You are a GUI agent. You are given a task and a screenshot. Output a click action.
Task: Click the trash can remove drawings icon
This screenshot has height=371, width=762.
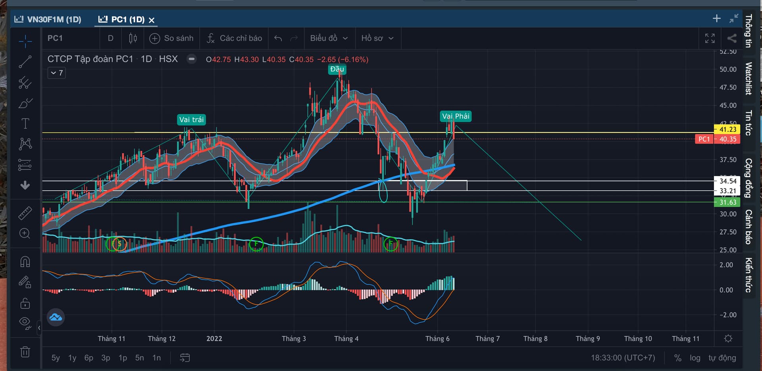(25, 352)
